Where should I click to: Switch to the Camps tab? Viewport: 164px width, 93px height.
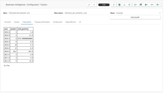[17, 22]
